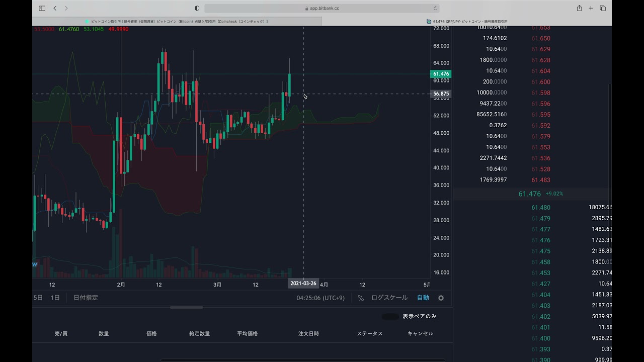Viewport: 644px width, 362px height.
Task: Show Safari tab overview icon
Action: pos(603,8)
